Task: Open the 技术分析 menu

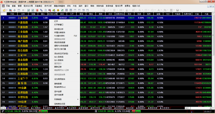Action: coord(48,6)
